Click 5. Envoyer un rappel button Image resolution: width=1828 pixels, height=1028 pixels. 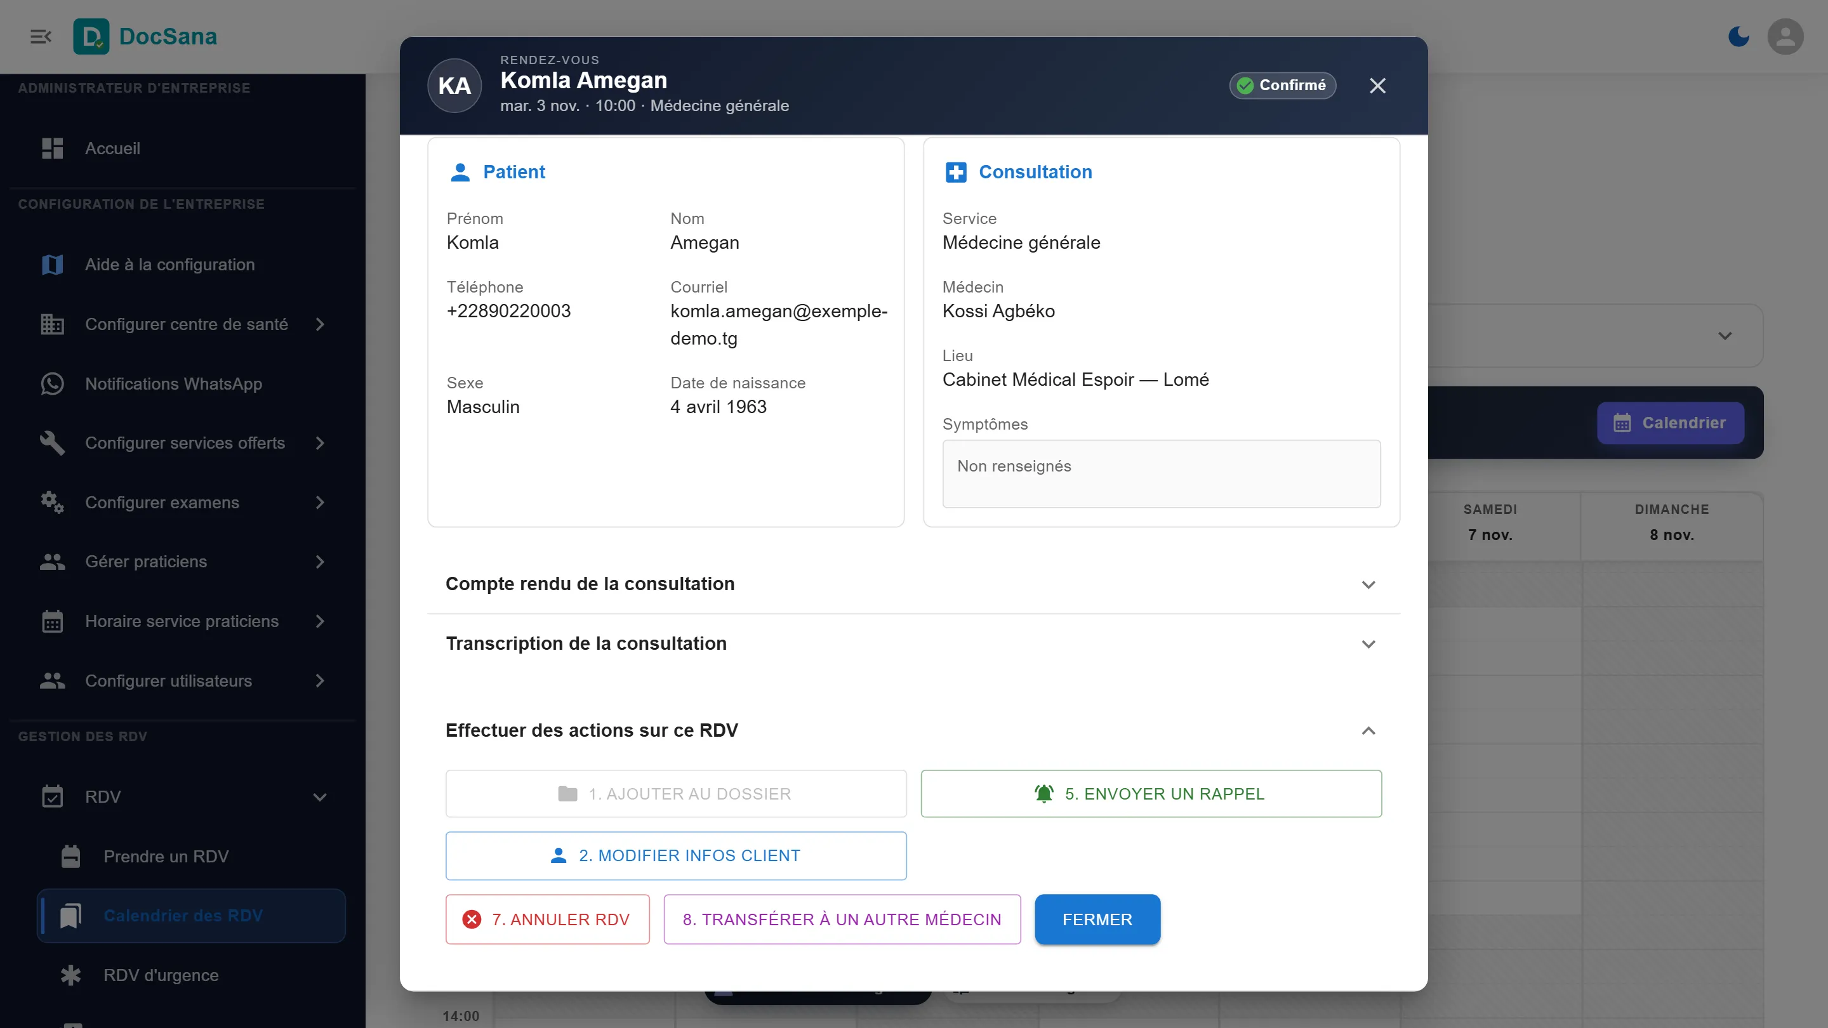(1151, 794)
